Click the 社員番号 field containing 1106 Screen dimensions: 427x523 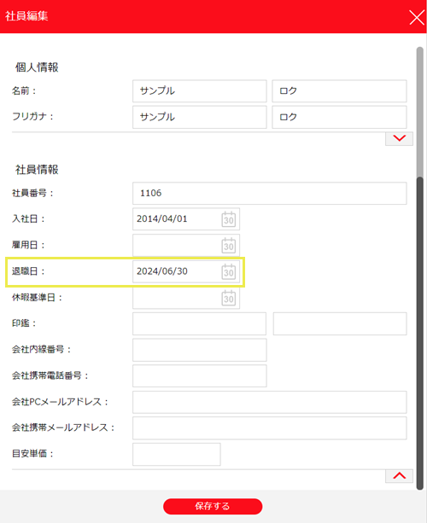269,193
